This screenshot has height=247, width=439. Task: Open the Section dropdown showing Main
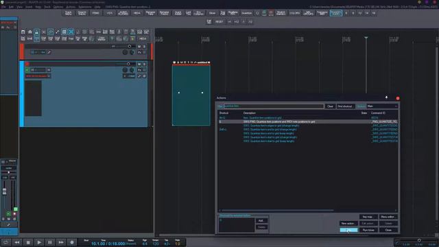[x=382, y=106]
